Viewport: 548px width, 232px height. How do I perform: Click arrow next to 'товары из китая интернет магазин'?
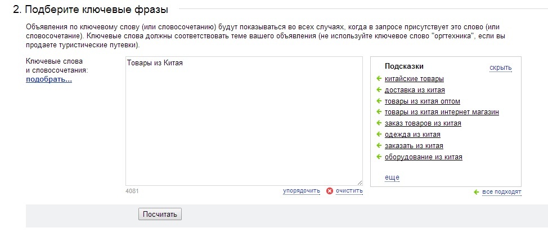[379, 112]
